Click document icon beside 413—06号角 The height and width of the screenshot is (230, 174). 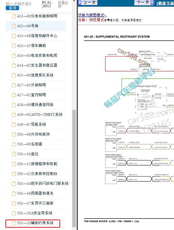coord(14,26)
